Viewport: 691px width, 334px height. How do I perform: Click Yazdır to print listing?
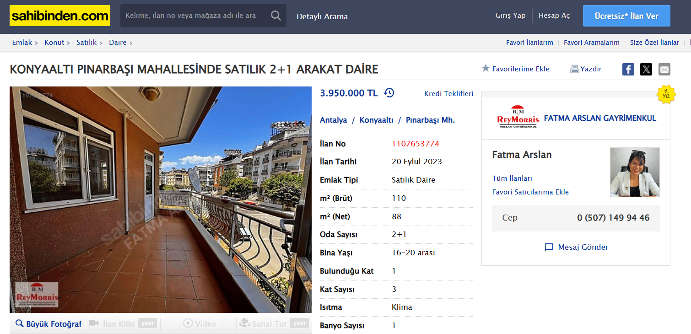(x=591, y=69)
